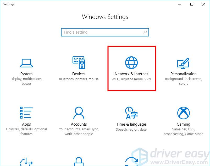210x166 pixels.
Task: Select the highlighted Network & Internet globe icon
Action: pos(131,62)
